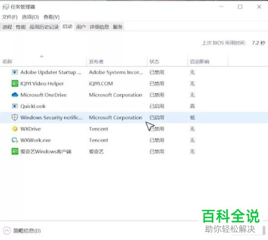Click the 高 startup impact for QuickLook
The image size is (268, 240).
192,106
